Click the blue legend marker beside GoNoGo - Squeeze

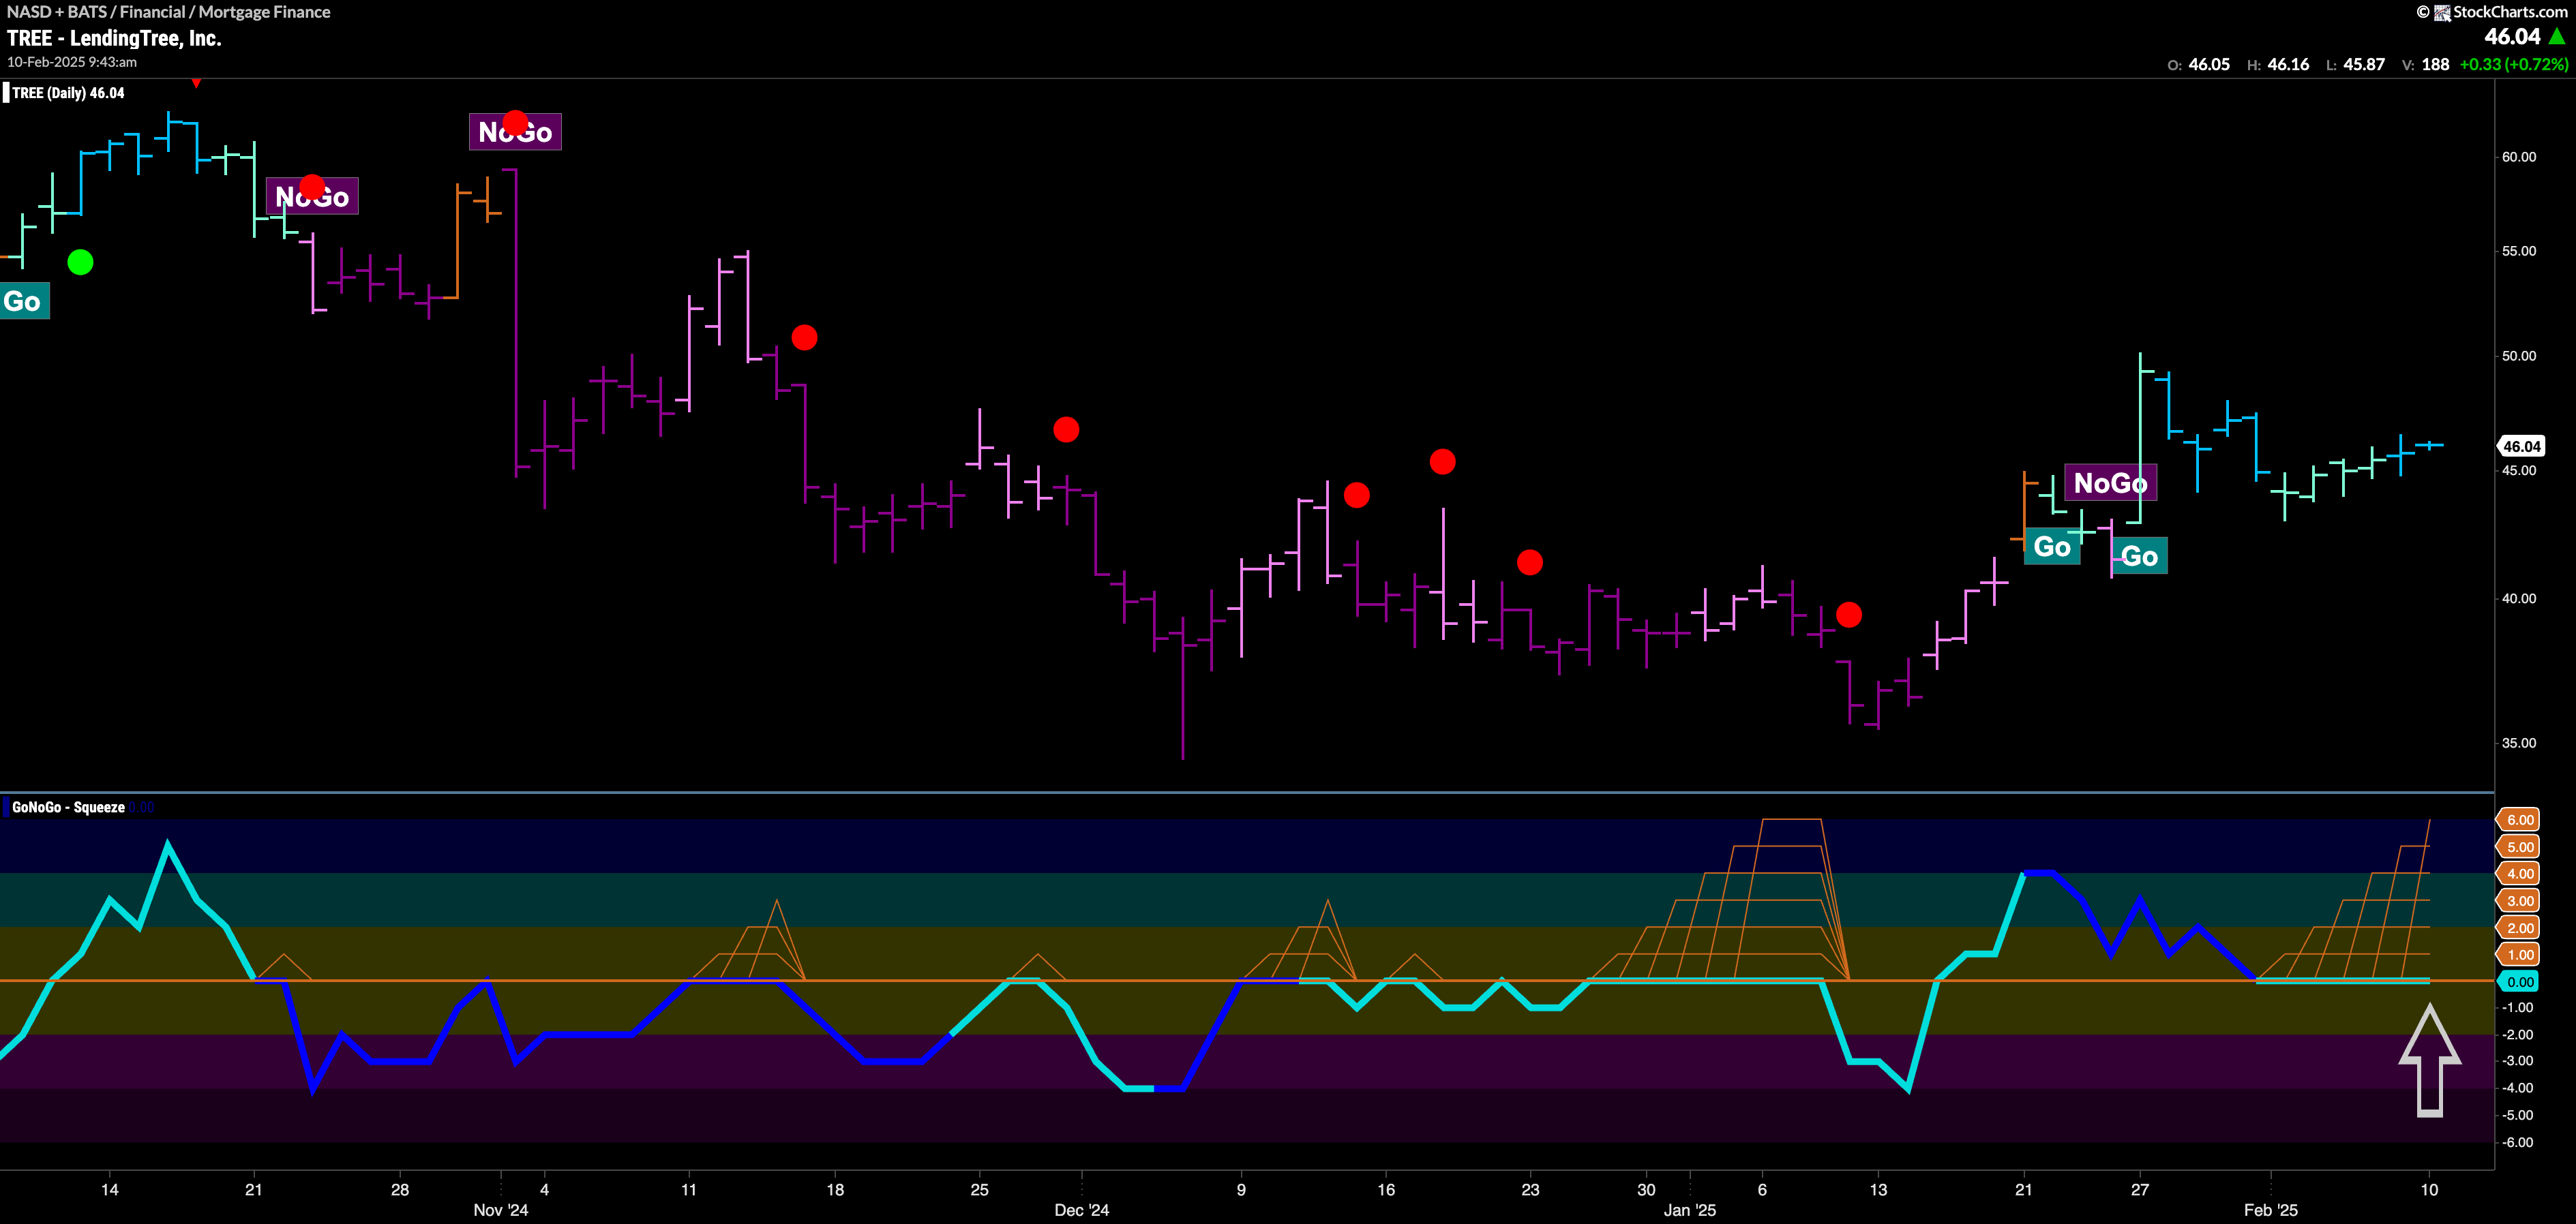point(6,806)
